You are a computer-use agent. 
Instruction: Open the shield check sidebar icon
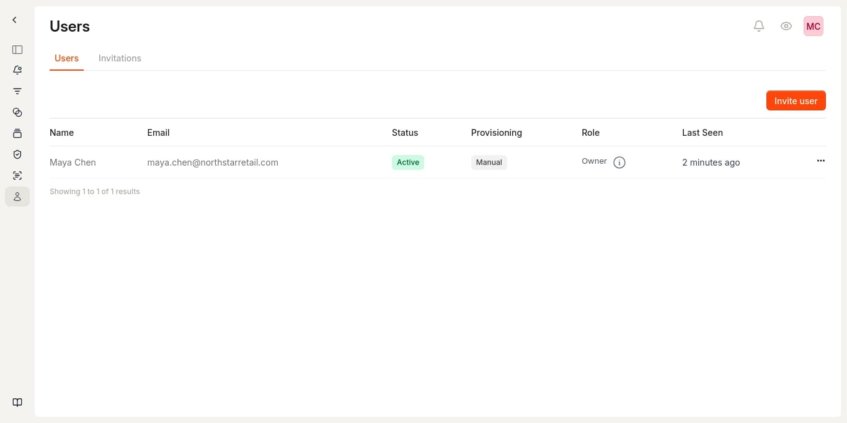click(17, 154)
